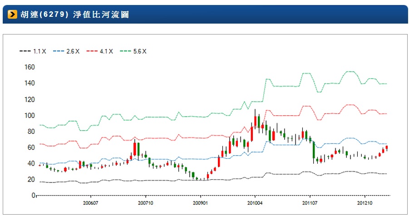This screenshot has width=409, height=216.
Task: Click the 160 y-axis label
Action: tap(30, 67)
